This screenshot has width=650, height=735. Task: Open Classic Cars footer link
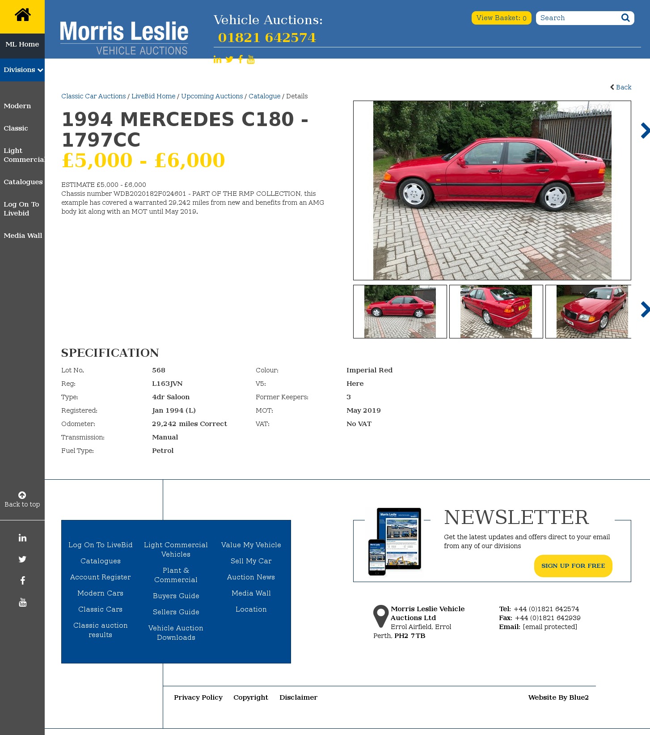pos(101,609)
